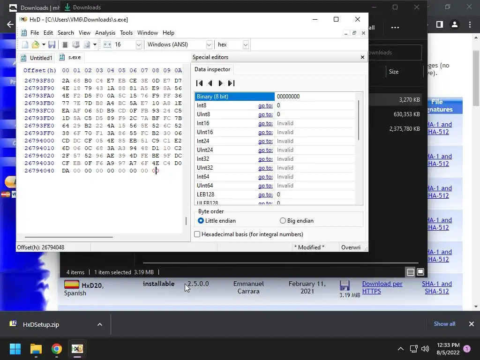The width and height of the screenshot is (480, 360).
Task: Click the Open disk image icon
Action: pyautogui.click(x=87, y=45)
